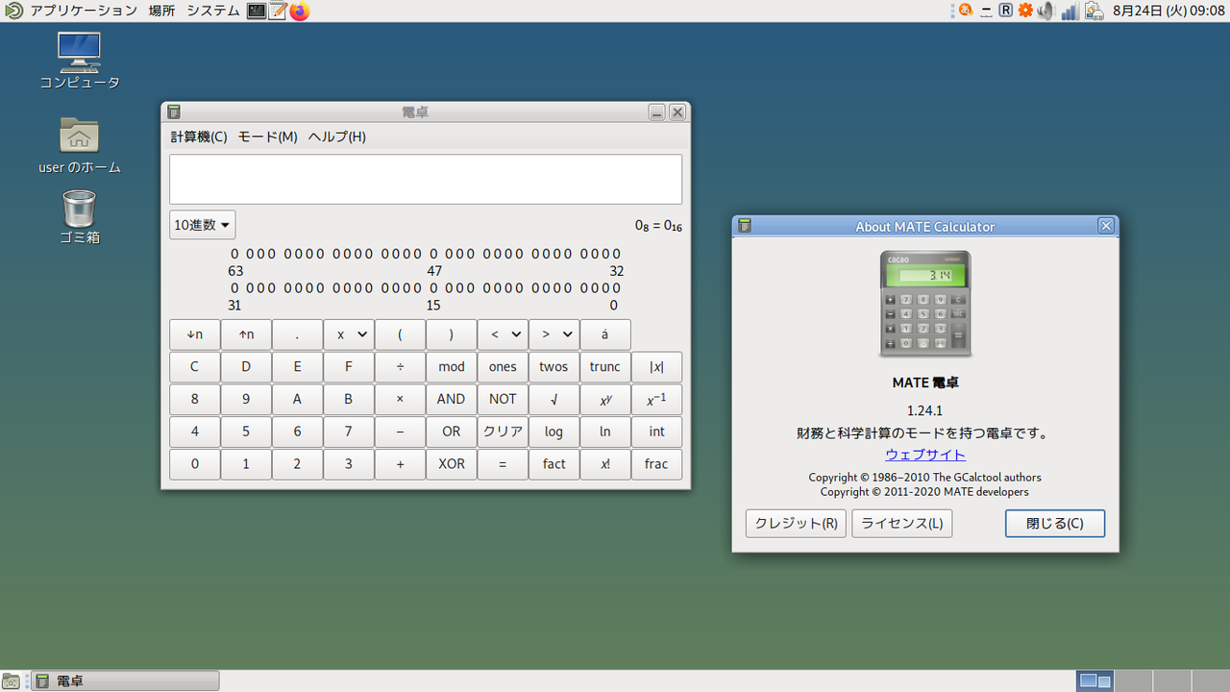1230x692 pixels.
Task: Click the frac button
Action: tap(656, 464)
